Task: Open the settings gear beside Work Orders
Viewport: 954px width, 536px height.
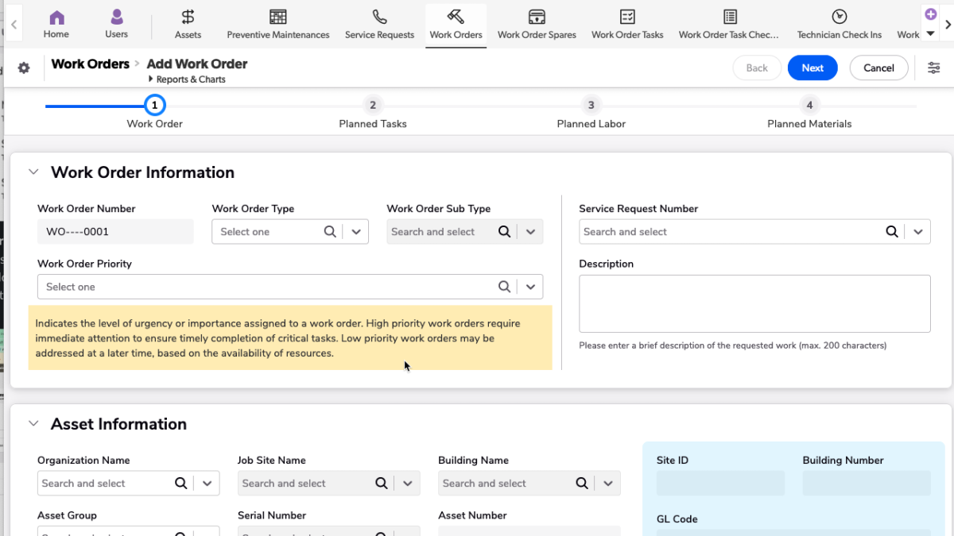Action: [x=24, y=68]
